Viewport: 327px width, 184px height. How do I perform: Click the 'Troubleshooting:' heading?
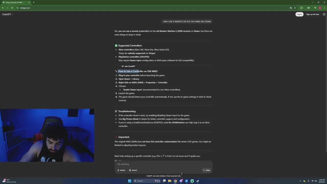tap(127, 111)
